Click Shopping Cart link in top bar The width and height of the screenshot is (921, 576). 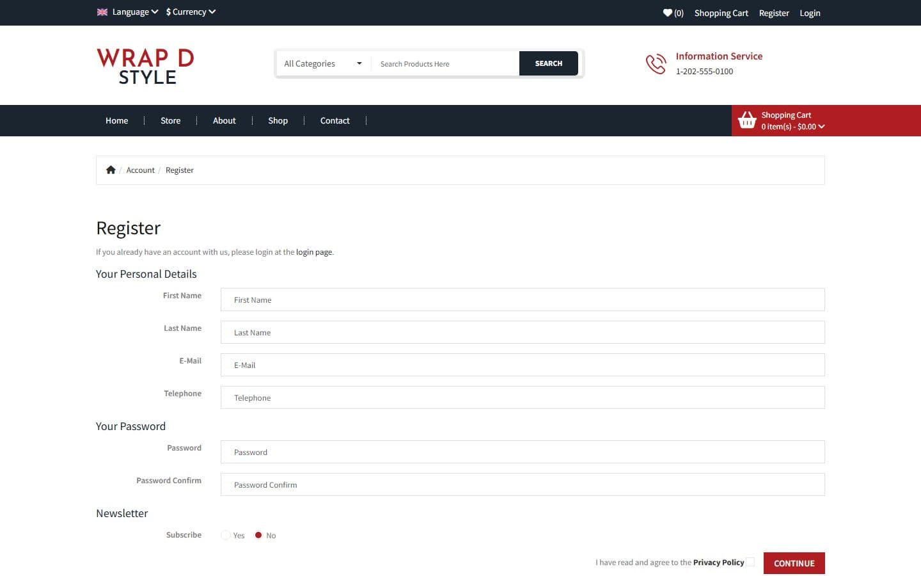721,13
